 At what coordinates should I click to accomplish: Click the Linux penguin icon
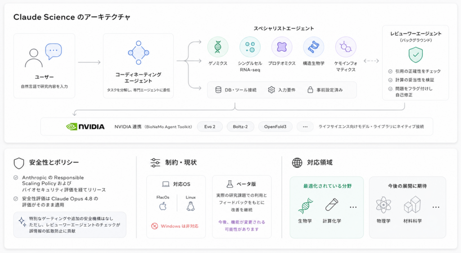tap(190, 206)
